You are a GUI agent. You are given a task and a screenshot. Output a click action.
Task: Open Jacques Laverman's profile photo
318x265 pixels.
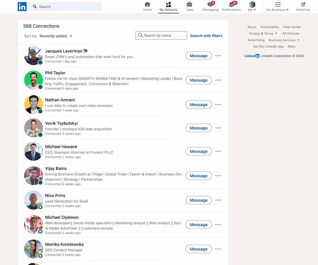[x=33, y=56]
